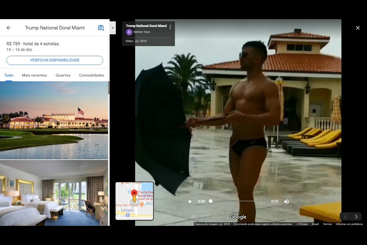Image resolution: width=367 pixels, height=245 pixels.
Task: Click the 0:05 duration label
Action: pyautogui.click(x=275, y=201)
